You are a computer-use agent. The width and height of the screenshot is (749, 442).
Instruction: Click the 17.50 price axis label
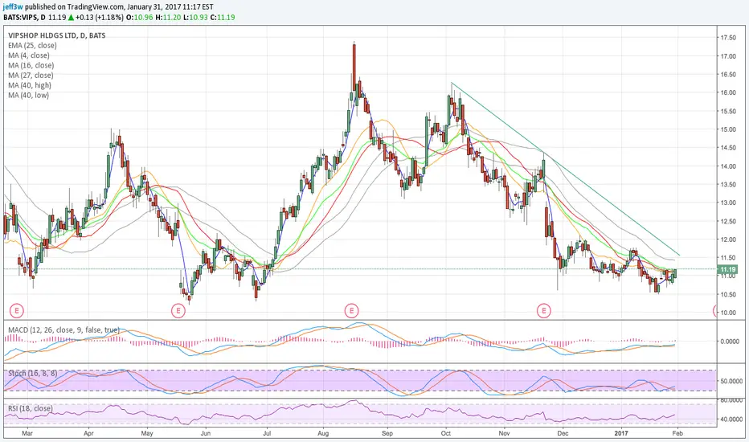(x=728, y=38)
